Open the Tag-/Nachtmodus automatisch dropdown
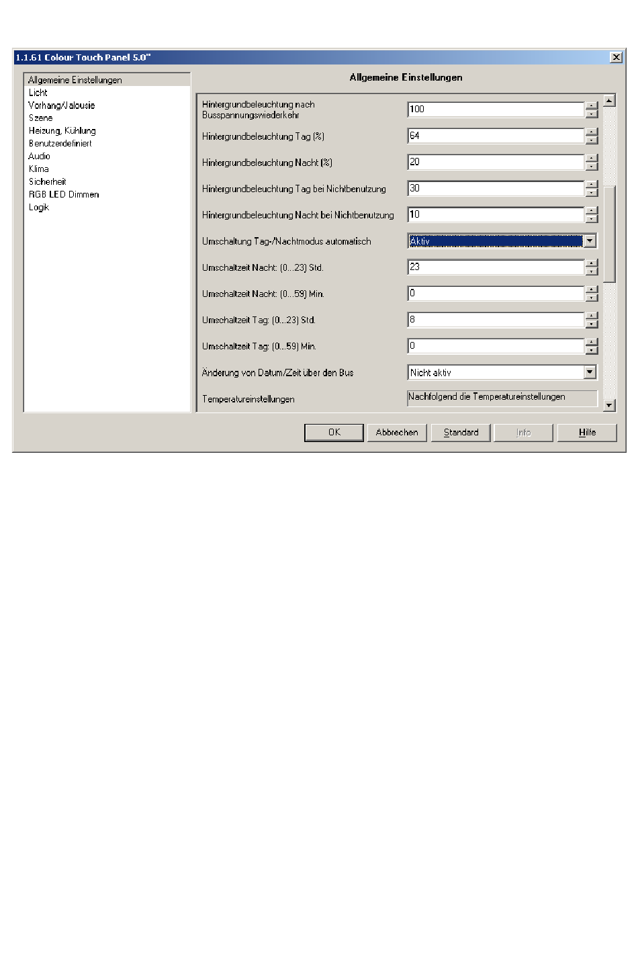 click(x=590, y=241)
